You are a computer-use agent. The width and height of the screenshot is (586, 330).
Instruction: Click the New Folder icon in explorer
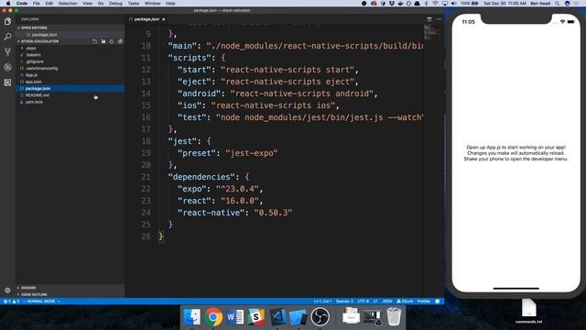point(103,41)
